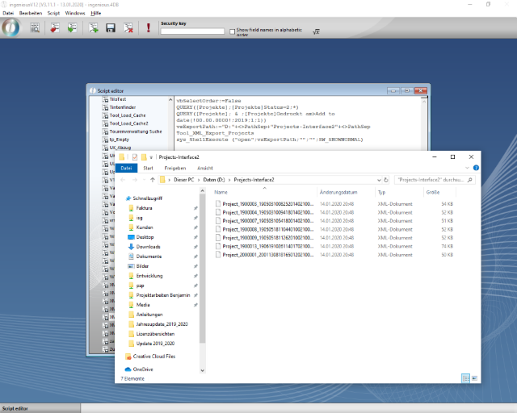The image size is (517, 413).
Task: Click the search records toolbar icon
Action: [36, 28]
